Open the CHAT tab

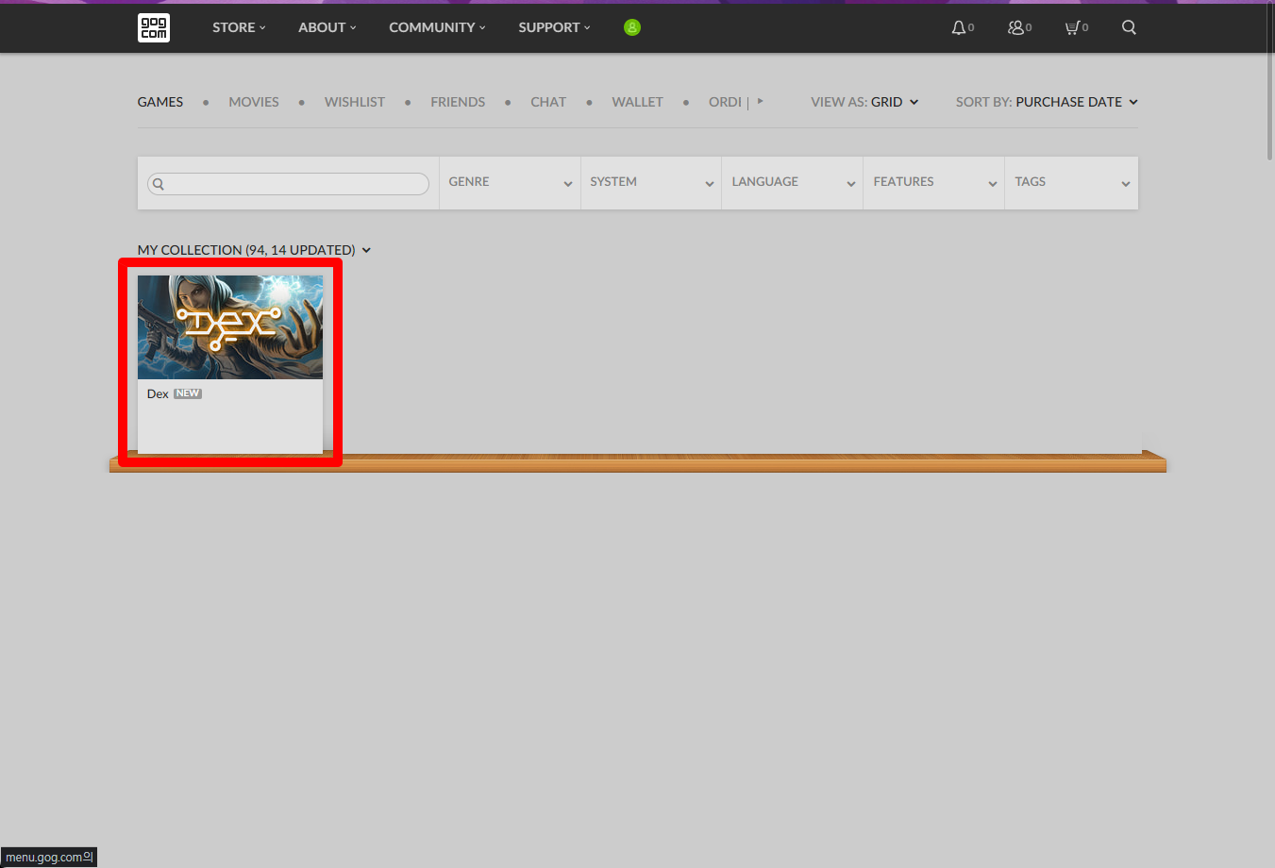click(x=548, y=102)
